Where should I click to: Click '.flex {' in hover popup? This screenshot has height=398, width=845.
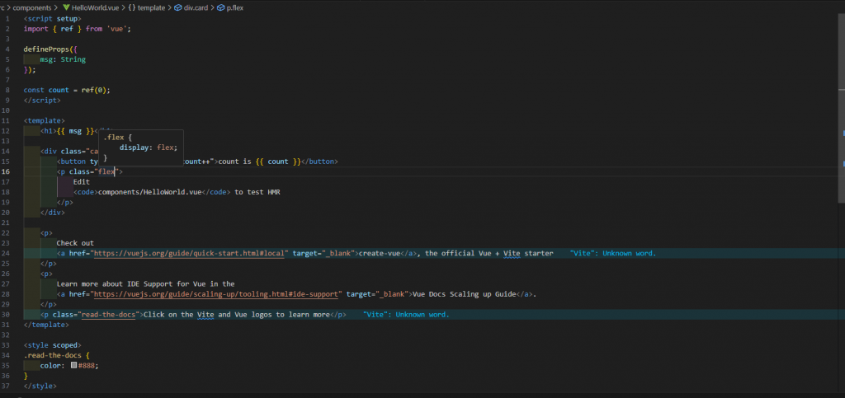point(117,138)
